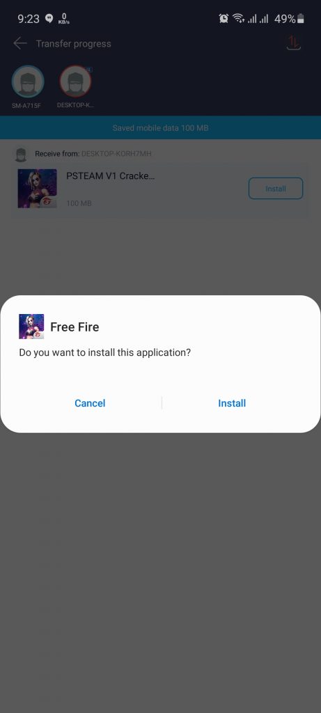The height and width of the screenshot is (713, 321).
Task: Tap the Wi-Fi icon in status bar
Action: coord(238,19)
